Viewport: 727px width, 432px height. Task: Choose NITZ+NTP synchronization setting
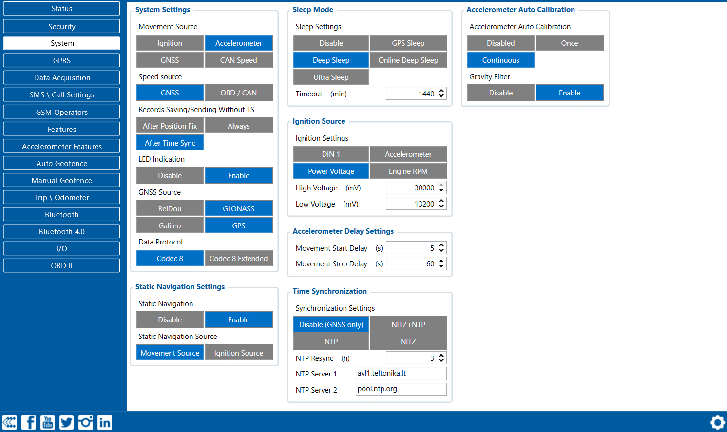[408, 325]
